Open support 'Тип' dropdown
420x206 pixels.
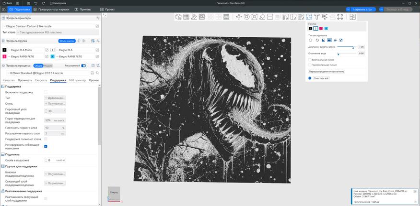[x=55, y=98]
